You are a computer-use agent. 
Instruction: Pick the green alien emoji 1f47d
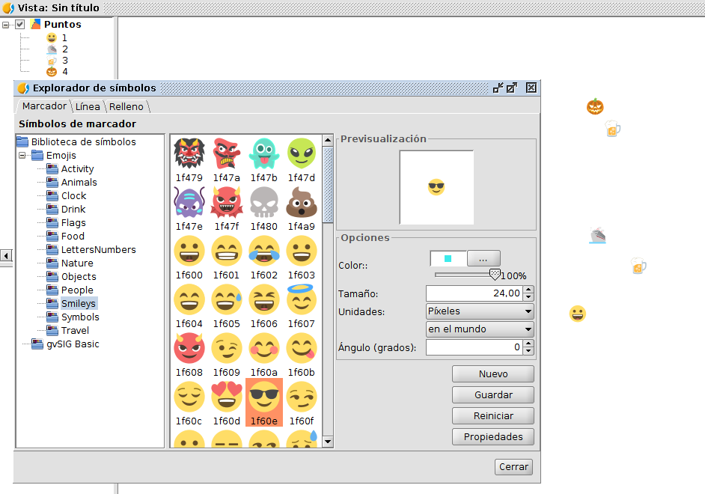click(x=302, y=153)
